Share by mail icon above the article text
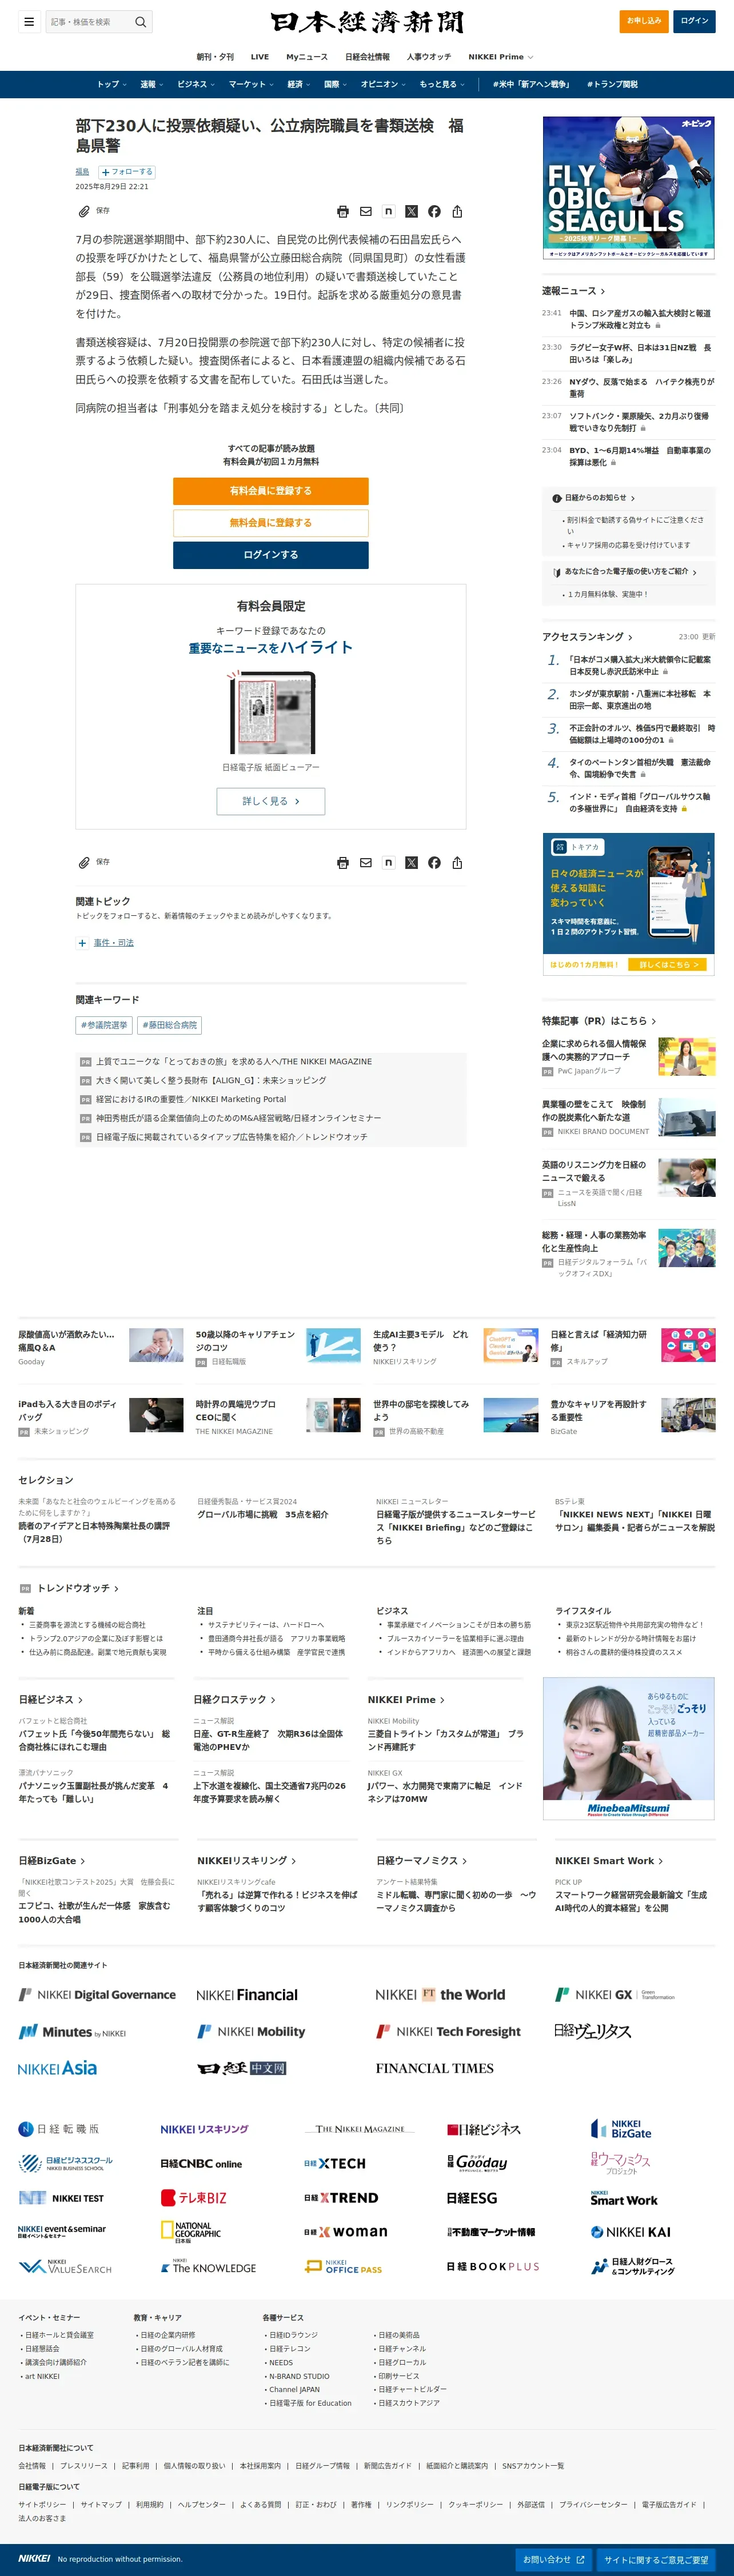 (x=366, y=211)
